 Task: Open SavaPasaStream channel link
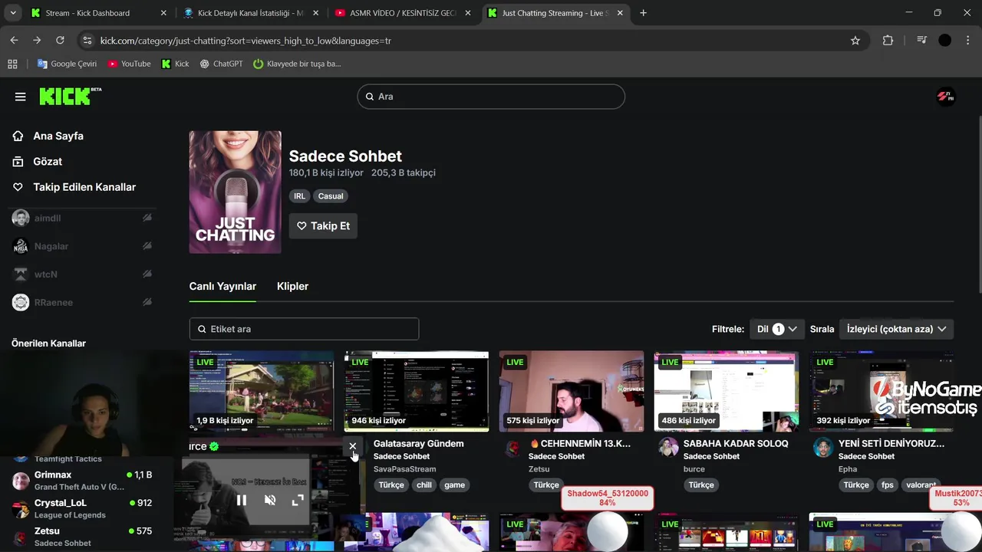point(404,469)
